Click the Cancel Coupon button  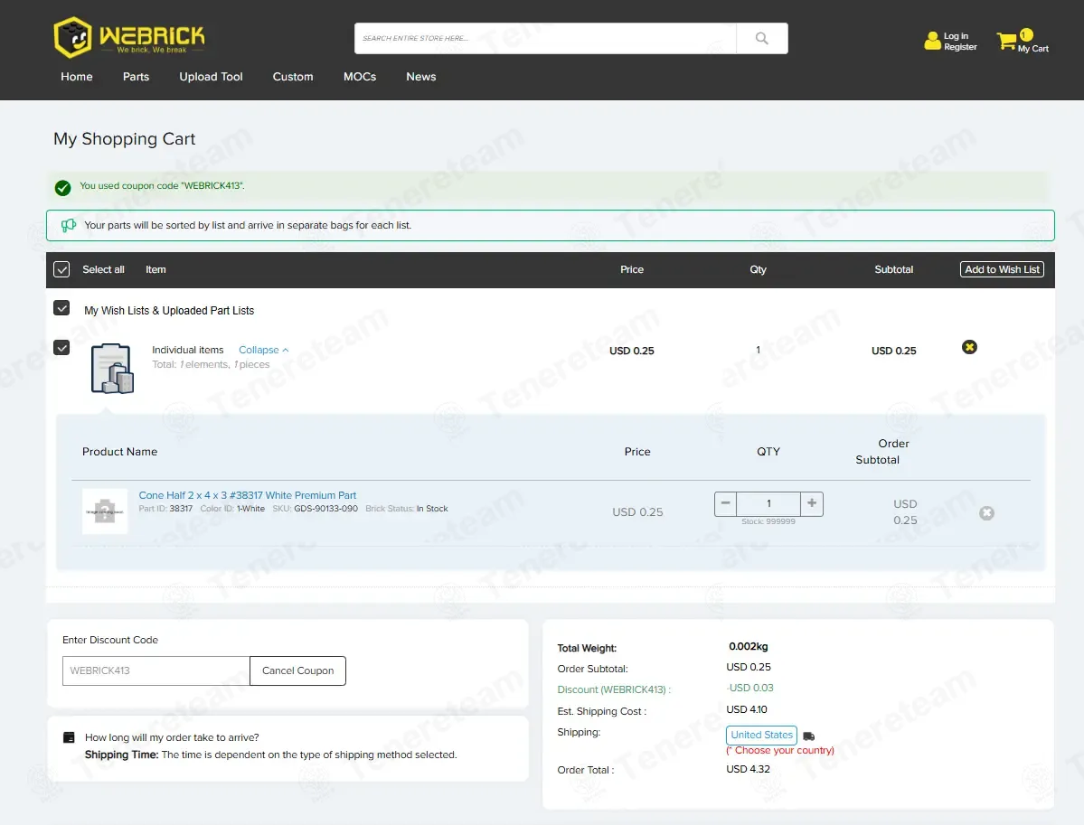coord(298,670)
